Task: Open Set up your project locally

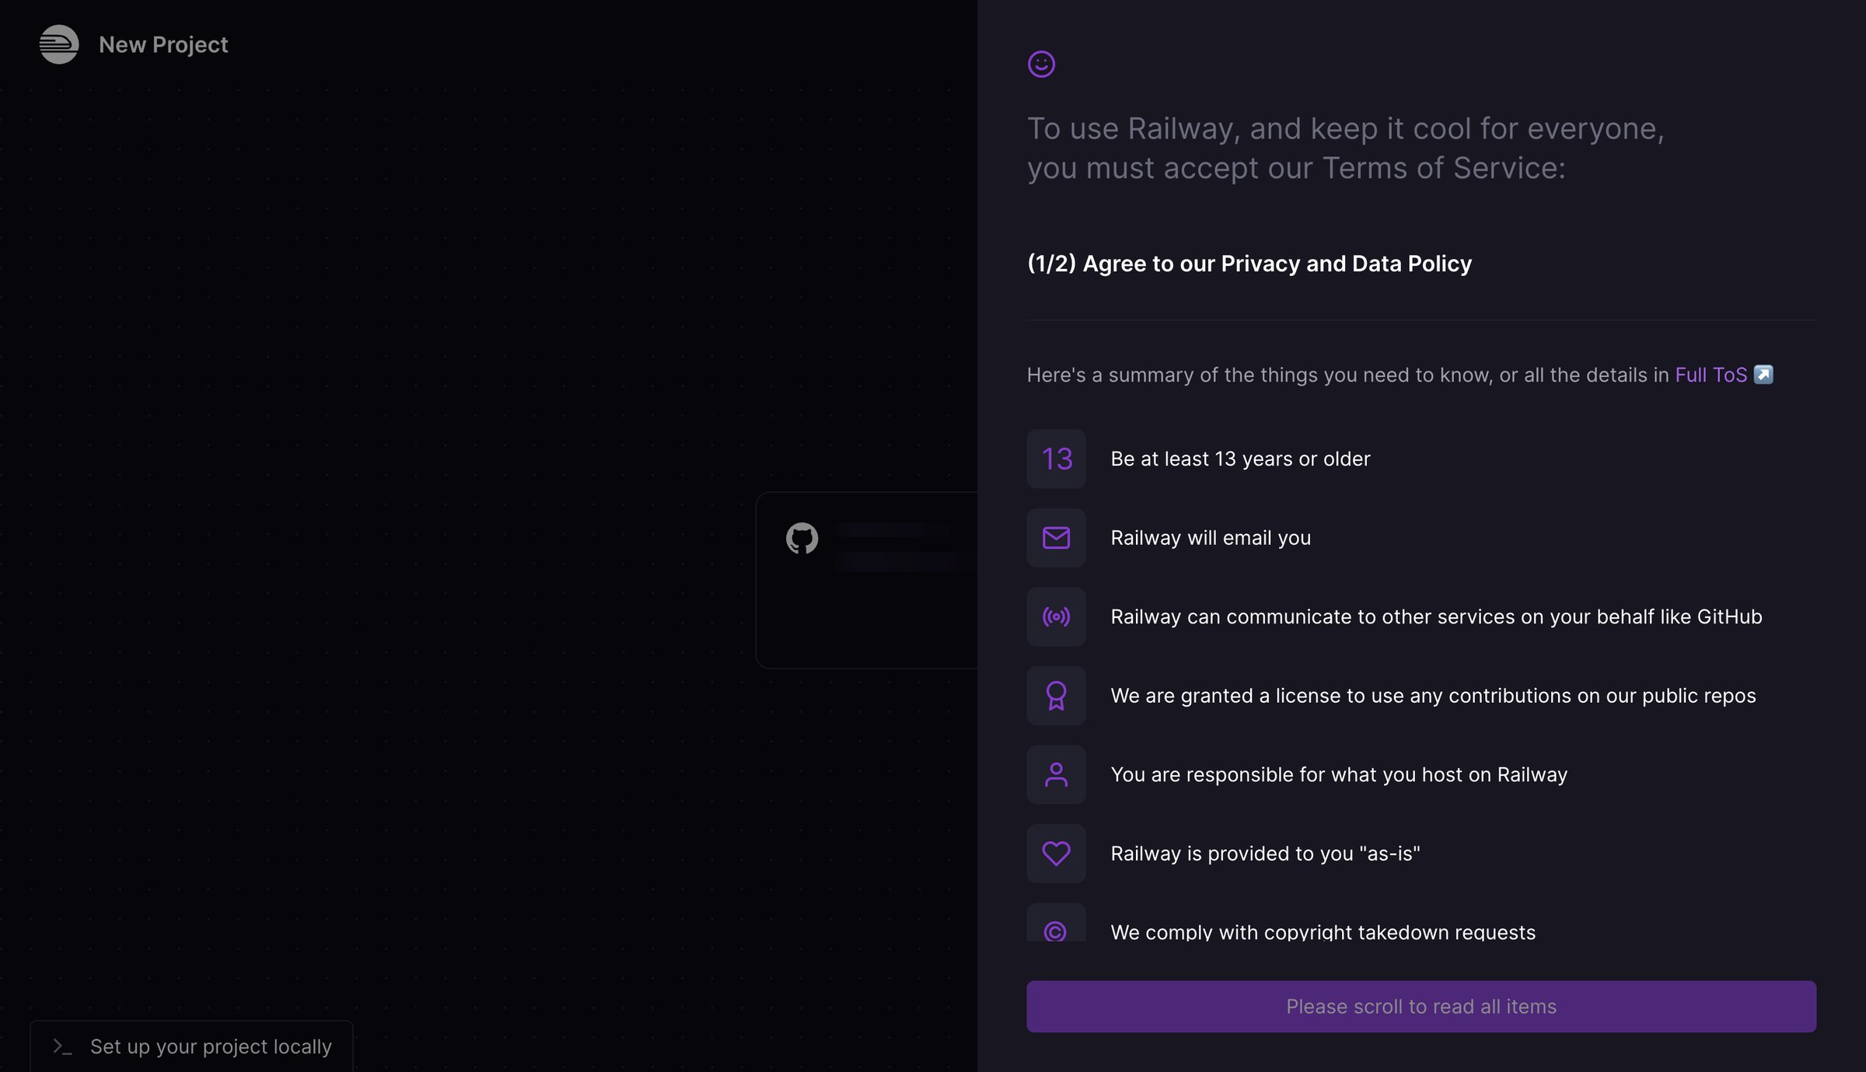Action: (x=191, y=1046)
